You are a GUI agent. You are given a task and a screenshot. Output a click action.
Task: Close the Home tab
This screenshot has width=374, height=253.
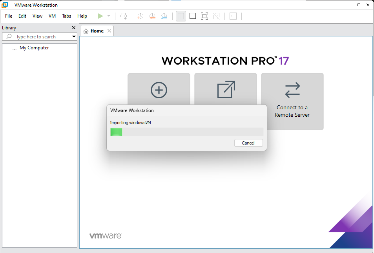(109, 31)
